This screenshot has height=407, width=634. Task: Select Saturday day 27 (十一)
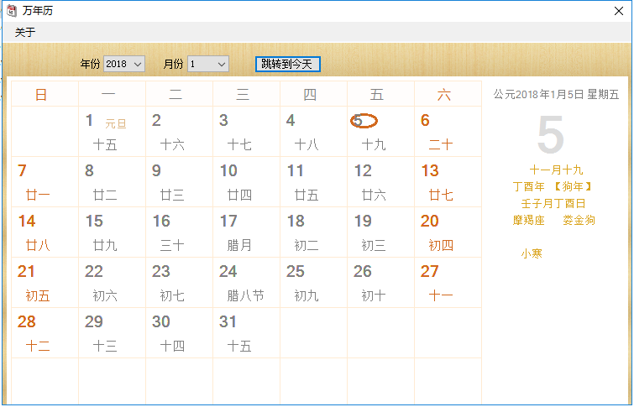[448, 283]
